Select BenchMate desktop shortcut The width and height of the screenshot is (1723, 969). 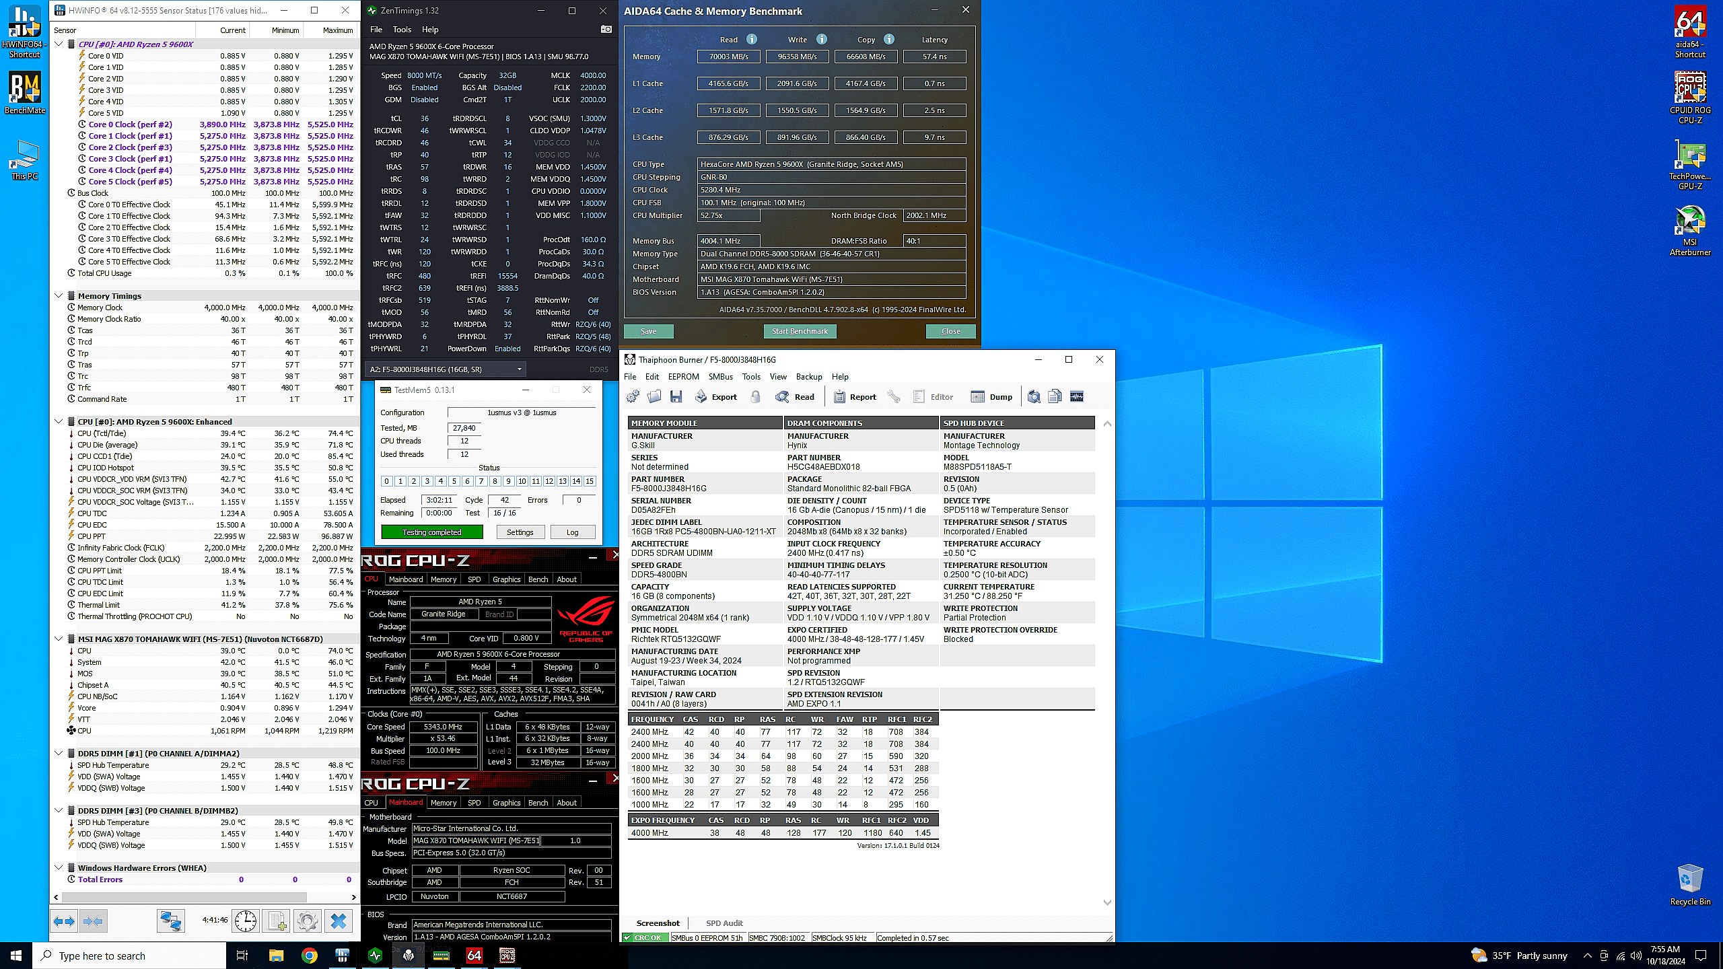(x=25, y=93)
